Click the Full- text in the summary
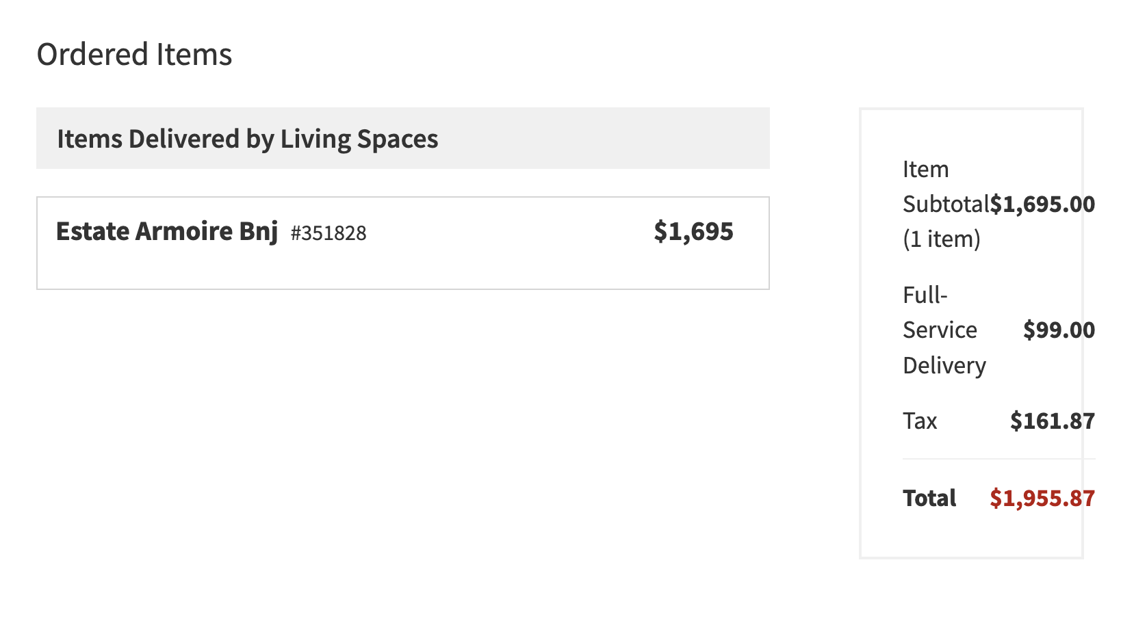 [925, 295]
